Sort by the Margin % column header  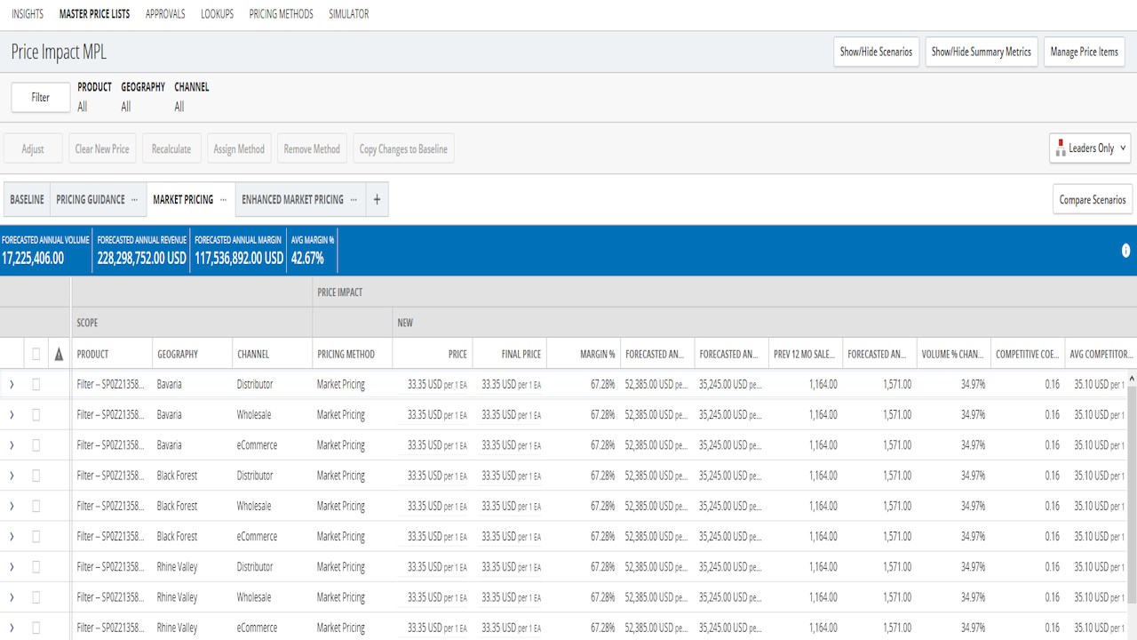pos(583,354)
